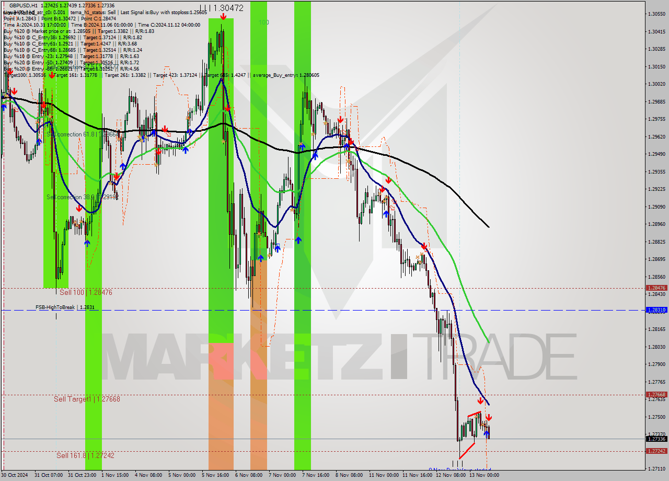Click the green '100' label near the top
The width and height of the screenshot is (669, 481).
pyautogui.click(x=263, y=22)
